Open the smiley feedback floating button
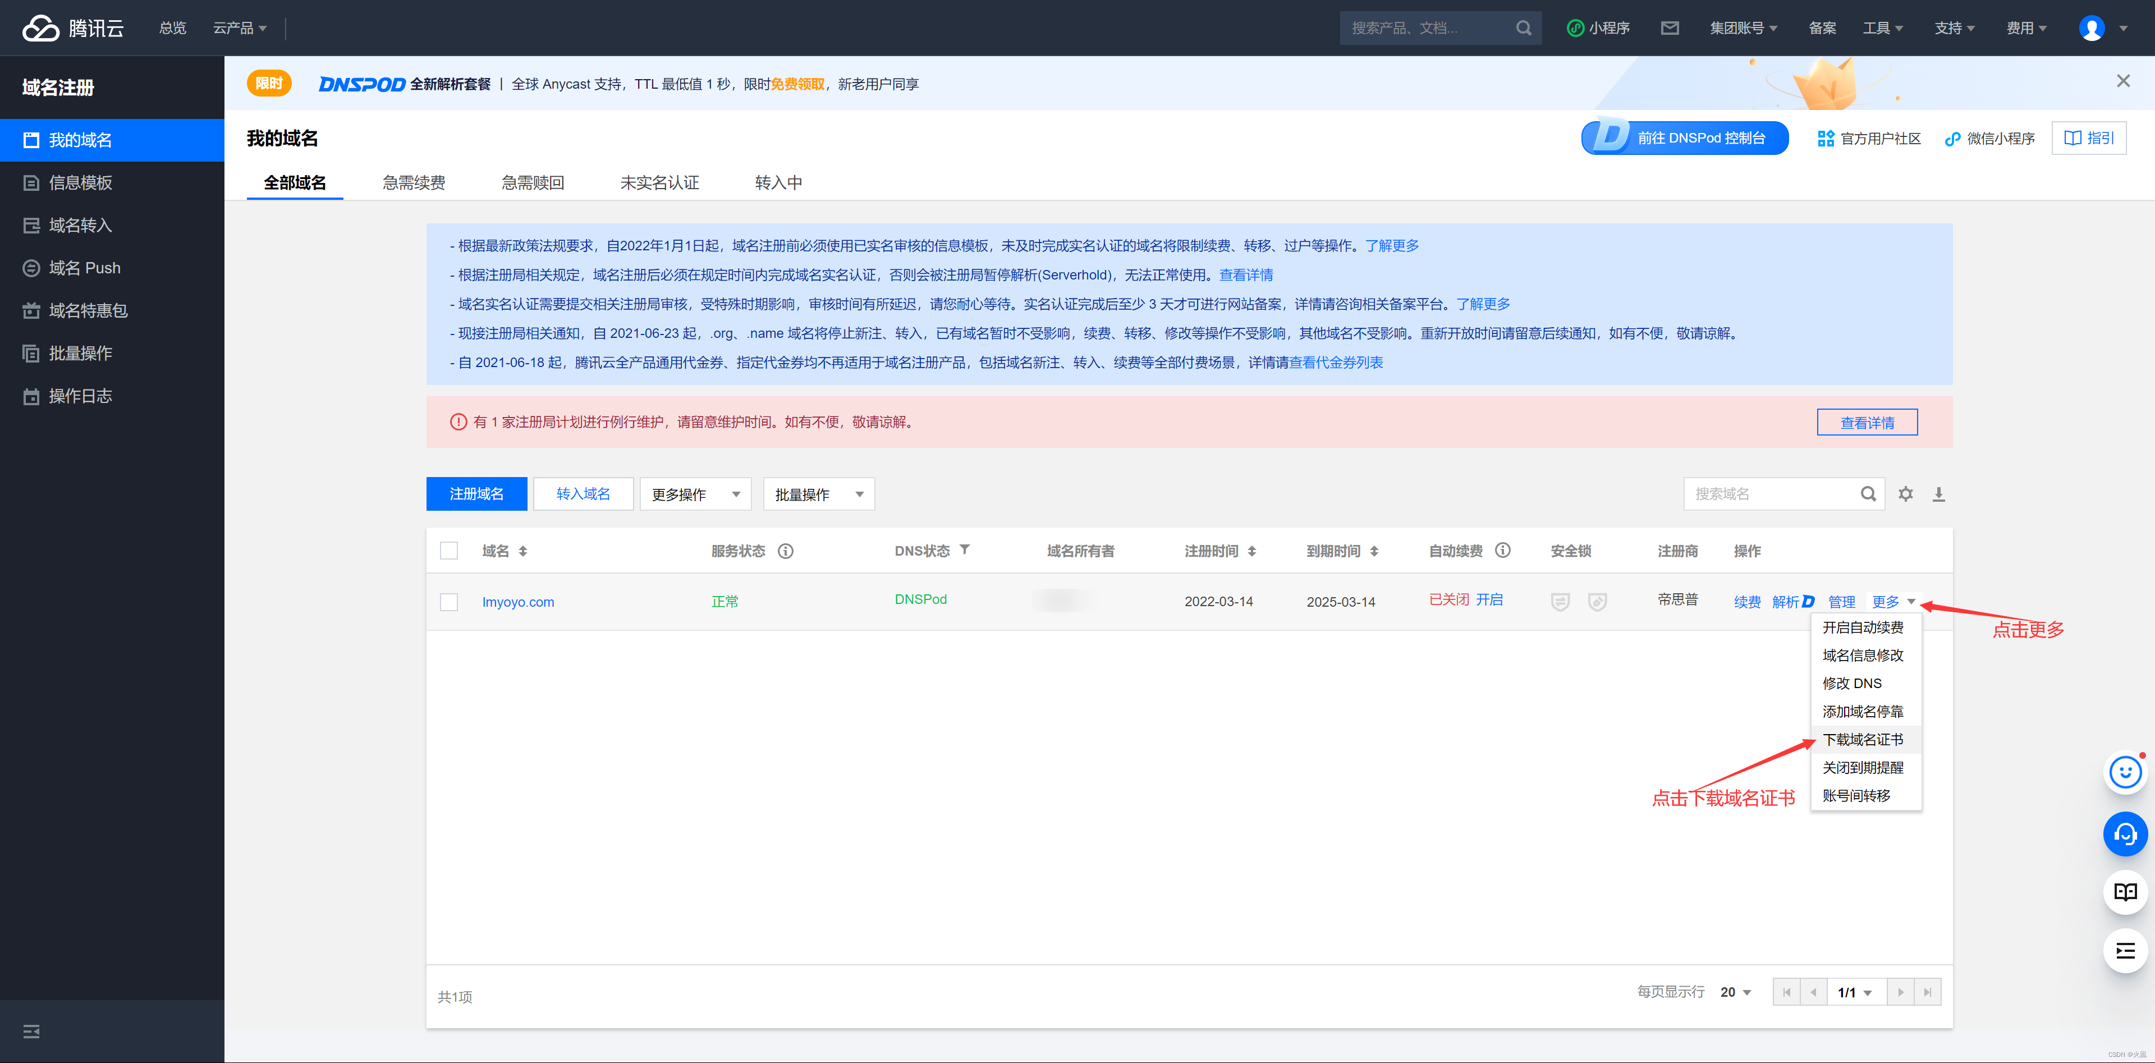 [2125, 773]
